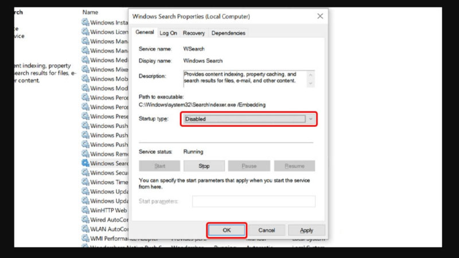
Task: Select the WLAN AutoConfig service icon
Action: [x=85, y=229]
